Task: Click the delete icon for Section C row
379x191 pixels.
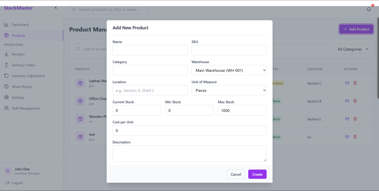Action: [355, 83]
